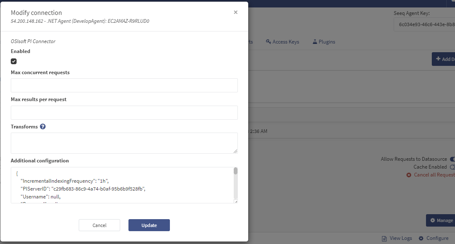Screen dimensions: 455x244
Task: Focus the Max concurrent requests field
Action: tap(124, 85)
